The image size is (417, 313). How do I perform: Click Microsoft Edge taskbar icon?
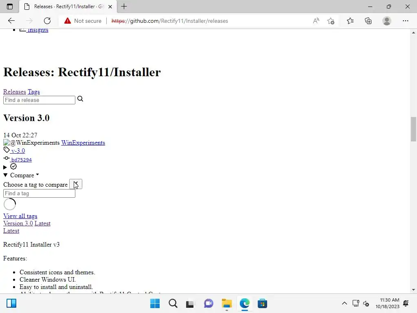click(245, 303)
